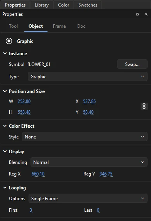Close the Properties panel
This screenshot has width=151, height=221.
pyautogui.click(x=146, y=14)
